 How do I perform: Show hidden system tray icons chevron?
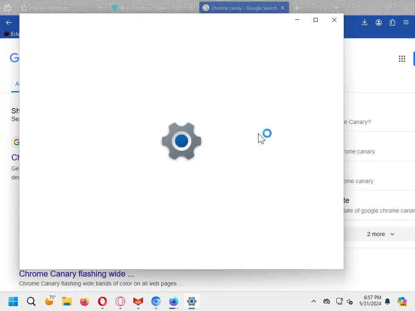coord(314,301)
